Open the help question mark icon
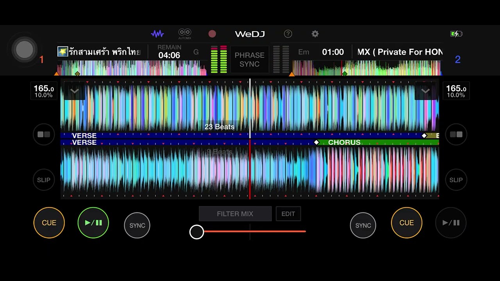500x281 pixels. click(288, 34)
